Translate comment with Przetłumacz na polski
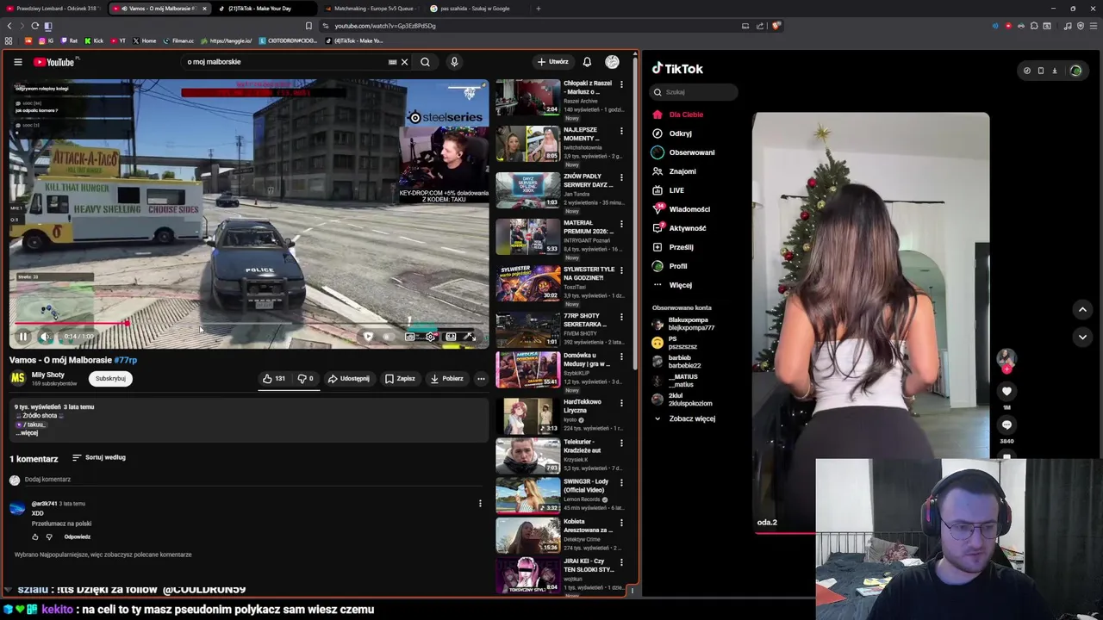This screenshot has width=1103, height=620. click(61, 524)
